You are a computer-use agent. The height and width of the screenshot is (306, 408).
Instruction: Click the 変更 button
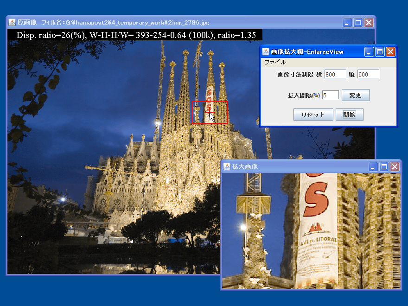click(355, 95)
